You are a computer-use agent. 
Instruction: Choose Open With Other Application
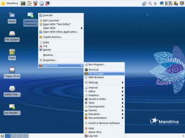(61, 32)
